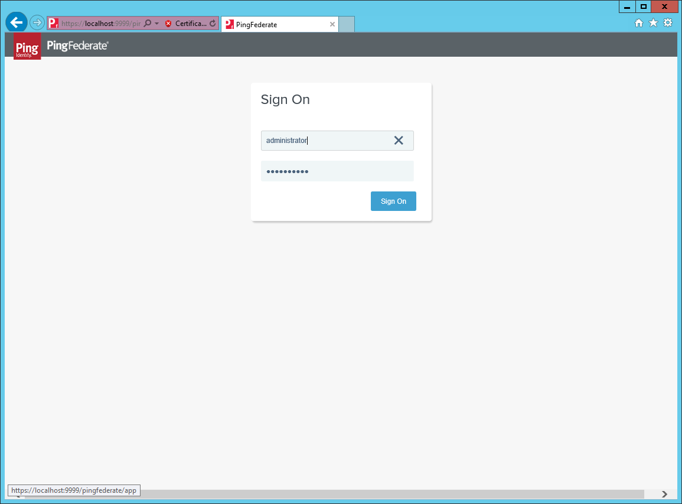Screen dimensions: 682x504
Task: Click the URL text in address bar
Action: click(101, 24)
